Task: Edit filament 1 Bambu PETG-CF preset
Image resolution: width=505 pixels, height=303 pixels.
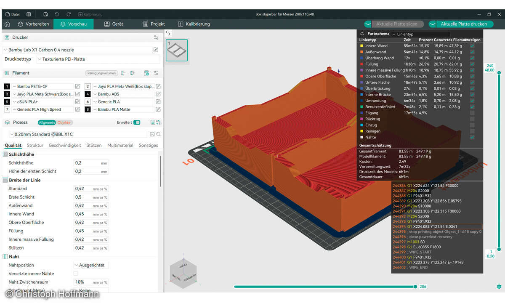Action: coord(77,86)
